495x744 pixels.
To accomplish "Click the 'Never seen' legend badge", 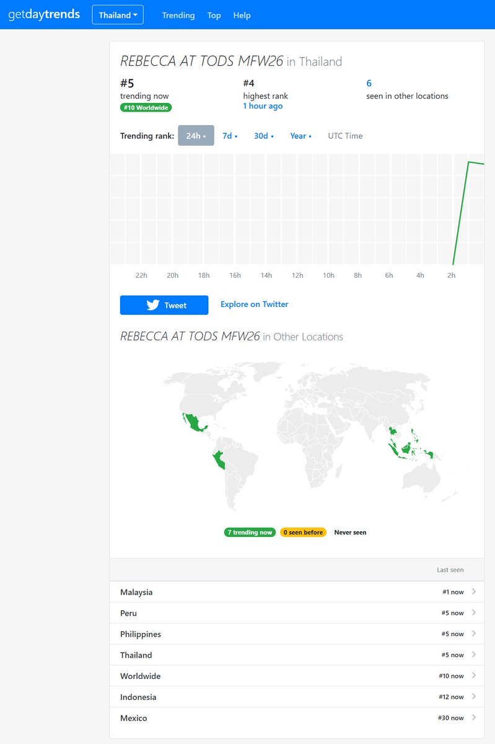I will pyautogui.click(x=350, y=532).
